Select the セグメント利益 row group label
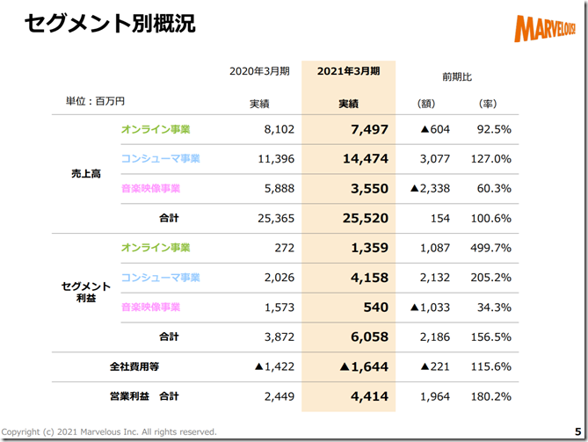 coord(86,292)
